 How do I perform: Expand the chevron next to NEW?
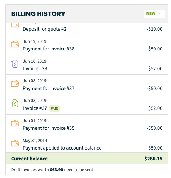160,14
